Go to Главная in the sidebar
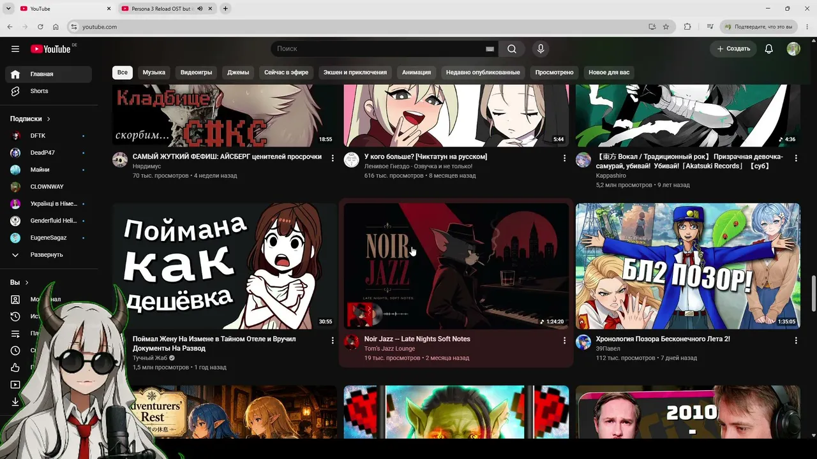 tap(49, 74)
